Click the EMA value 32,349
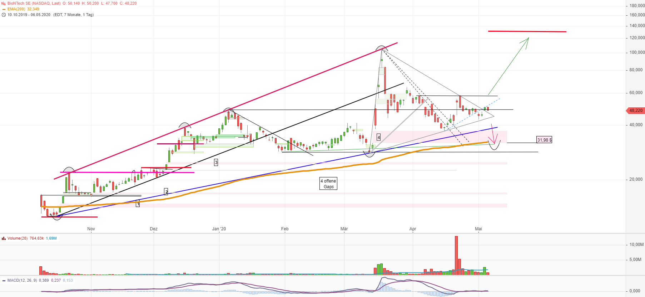 click(33, 9)
